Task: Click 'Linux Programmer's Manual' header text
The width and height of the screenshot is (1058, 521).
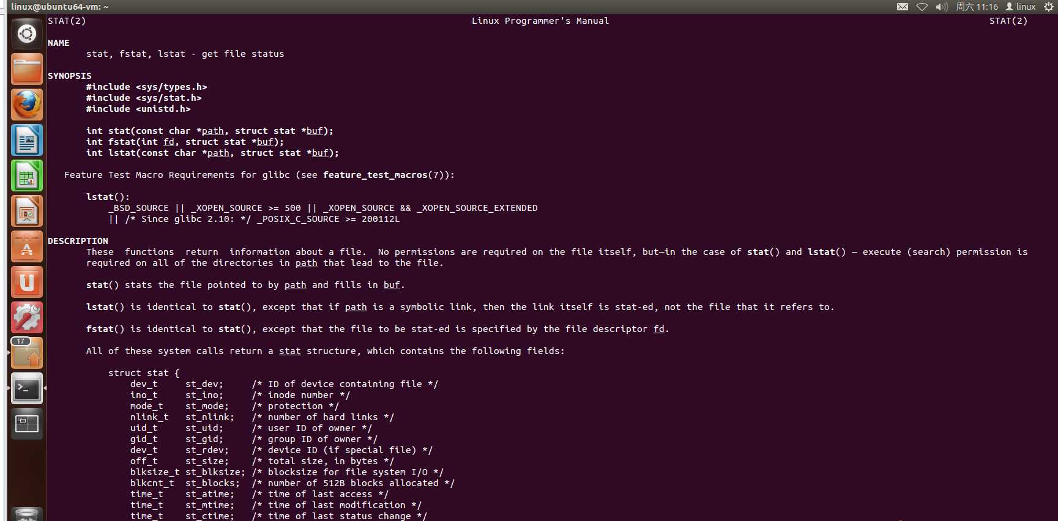Action: point(540,21)
